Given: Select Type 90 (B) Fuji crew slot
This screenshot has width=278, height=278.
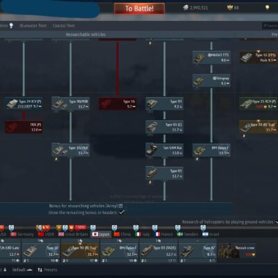Looking at the screenshot, I should [x=81, y=252].
